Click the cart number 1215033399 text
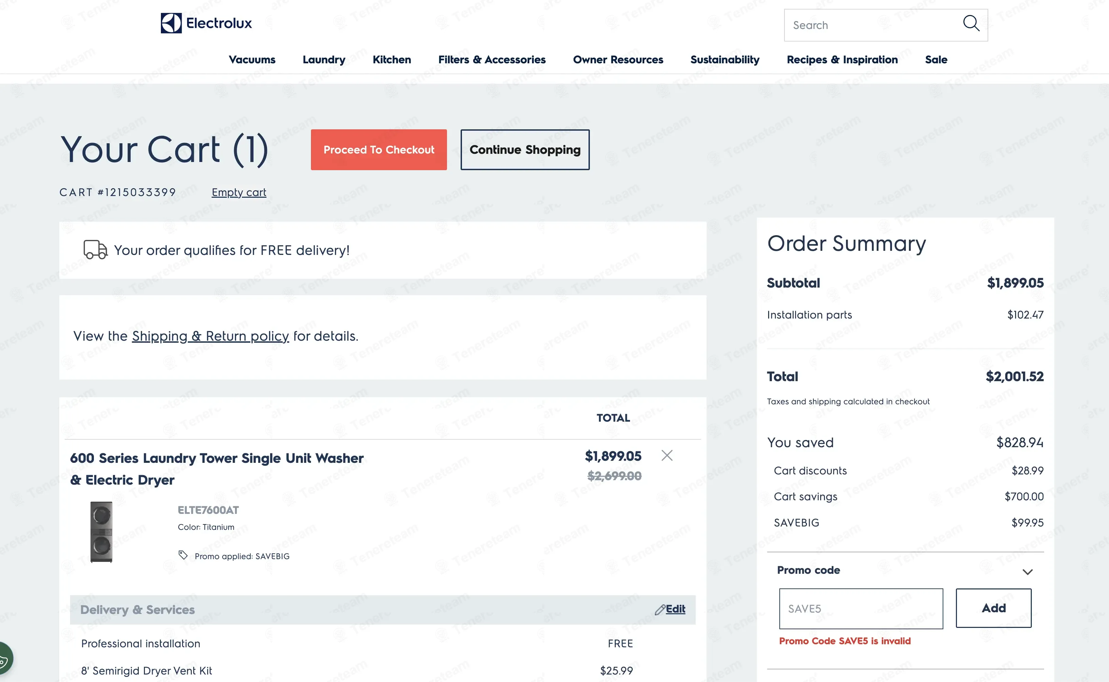Image resolution: width=1109 pixels, height=682 pixels. [118, 192]
